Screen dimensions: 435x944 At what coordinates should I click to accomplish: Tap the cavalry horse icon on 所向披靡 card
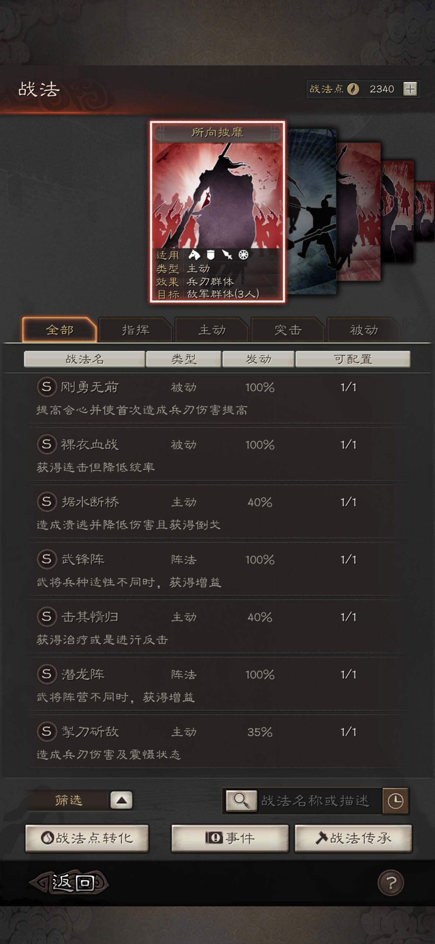pos(194,255)
